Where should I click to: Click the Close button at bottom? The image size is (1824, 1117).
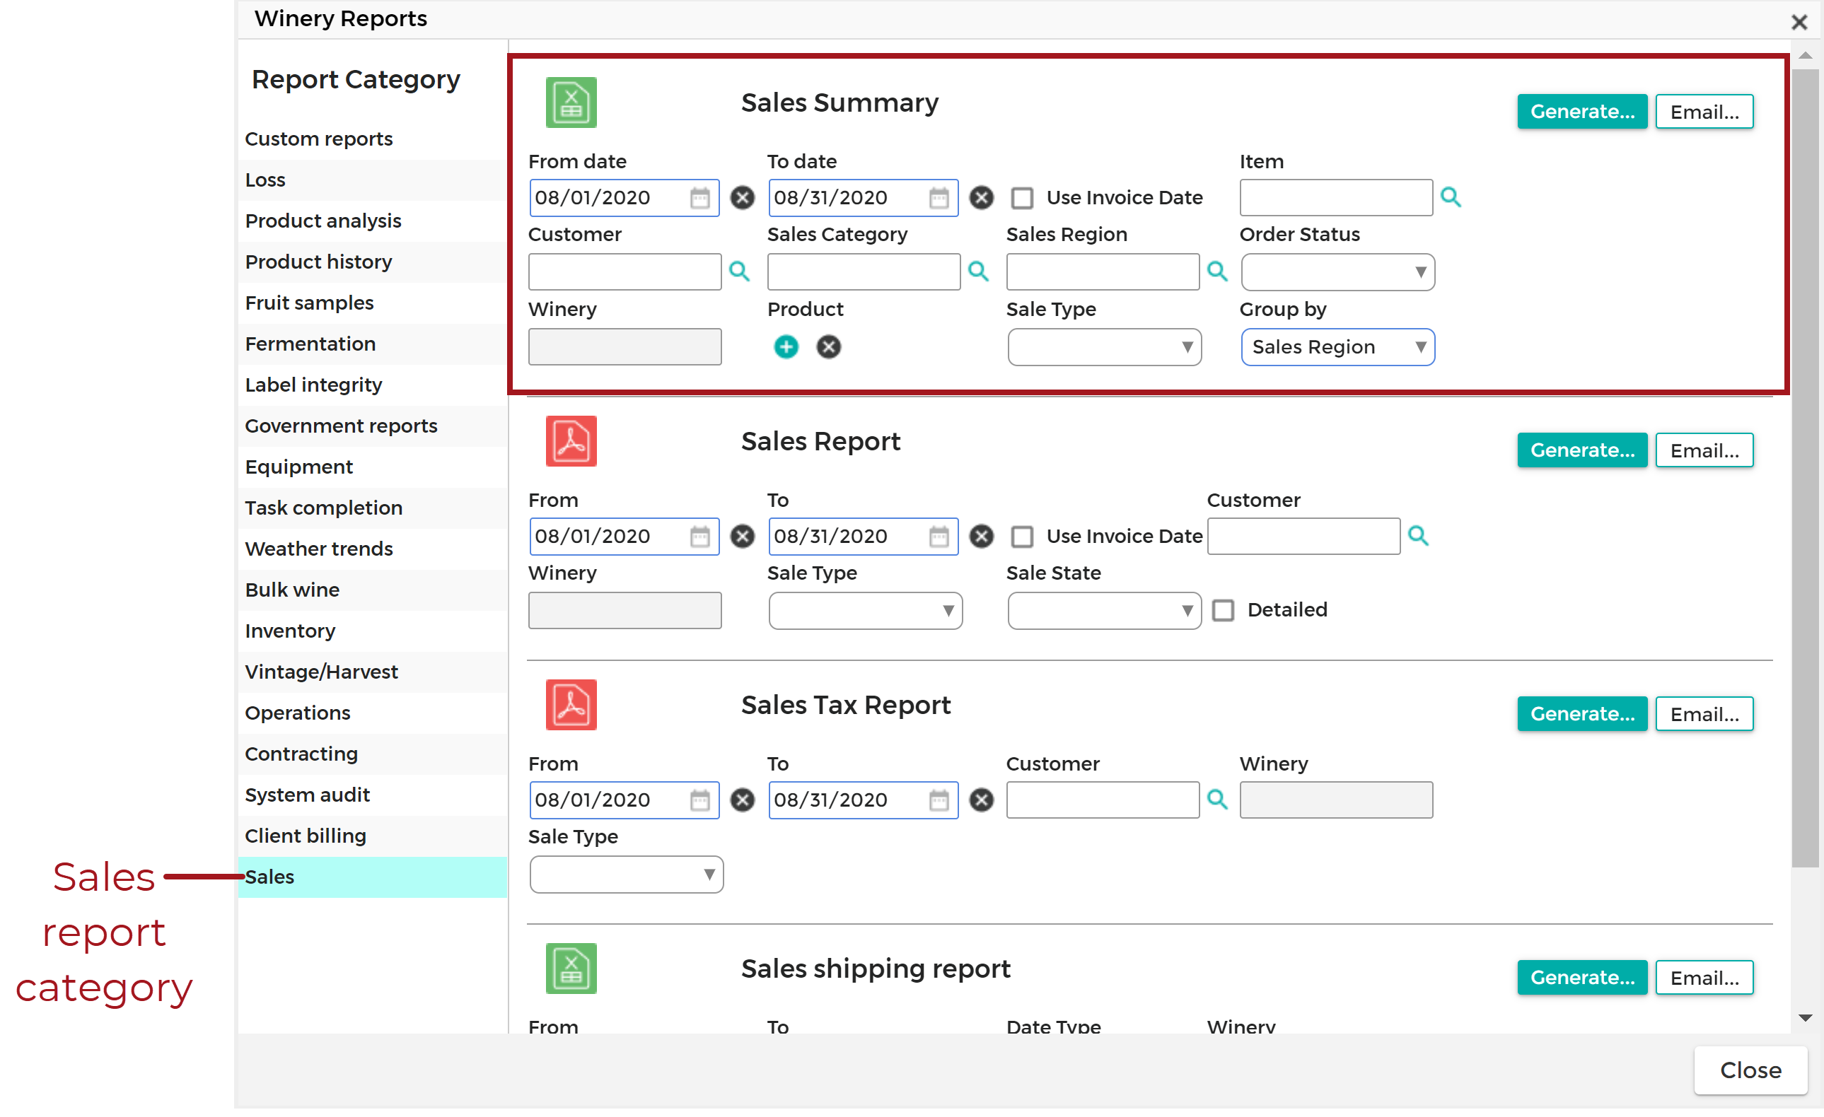[1750, 1070]
